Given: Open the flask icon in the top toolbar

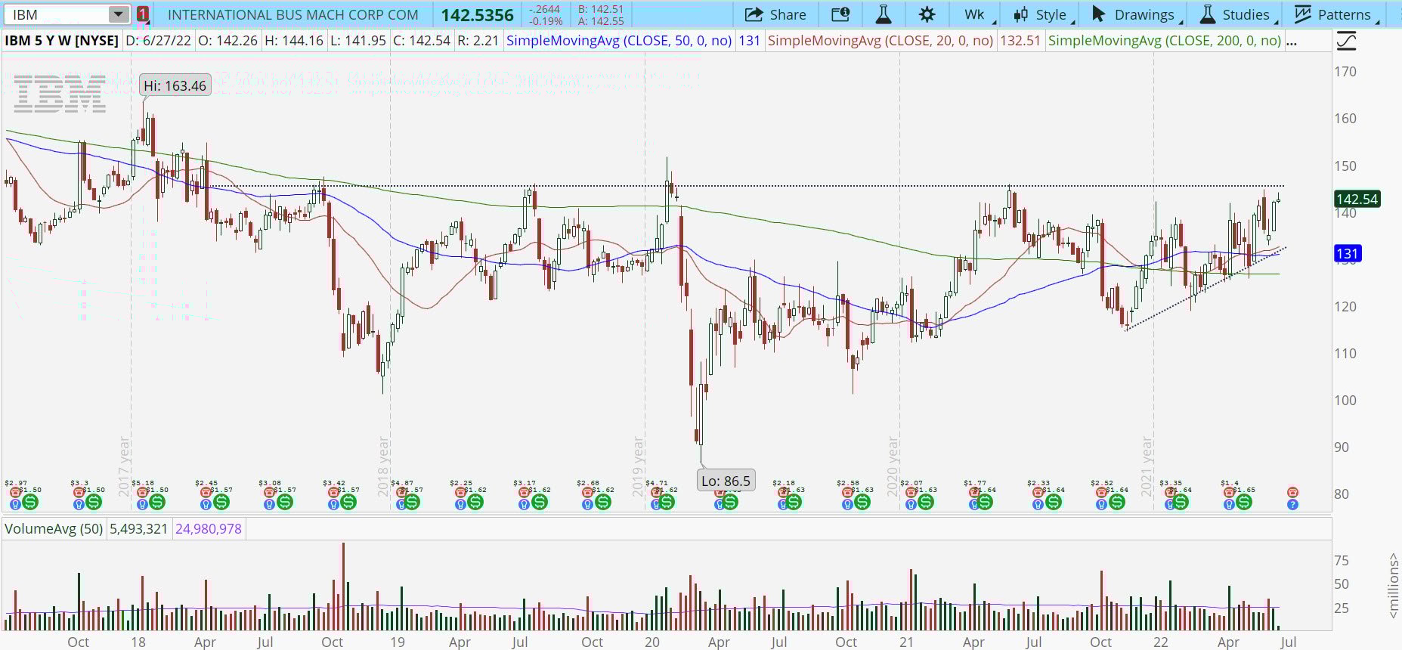Looking at the screenshot, I should click(883, 14).
